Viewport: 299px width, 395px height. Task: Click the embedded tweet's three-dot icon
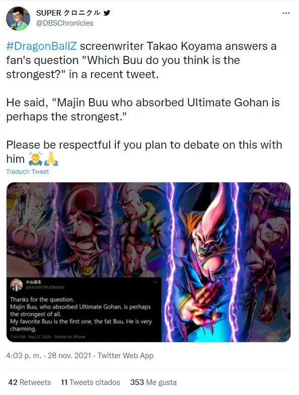point(156,282)
